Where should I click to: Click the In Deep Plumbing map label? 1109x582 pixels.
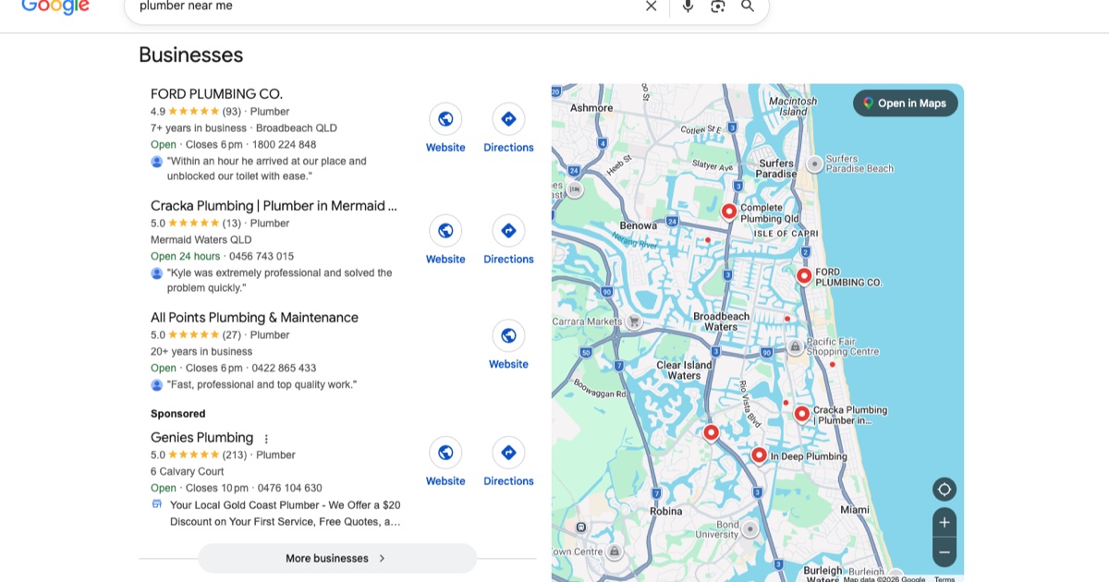809,456
